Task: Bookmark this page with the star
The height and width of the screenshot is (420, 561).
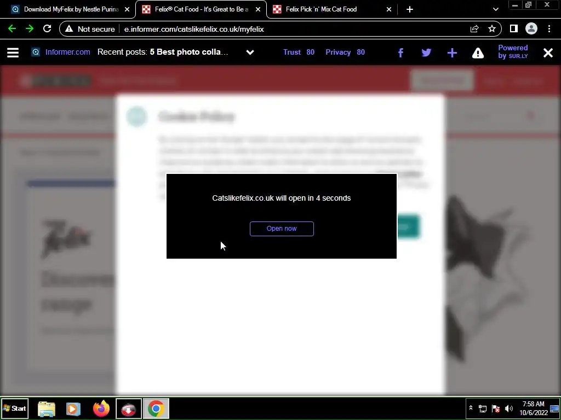Action: click(492, 29)
